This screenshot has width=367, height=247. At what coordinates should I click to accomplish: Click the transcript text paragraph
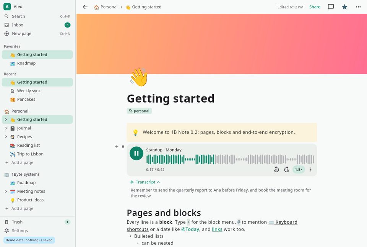(x=221, y=193)
